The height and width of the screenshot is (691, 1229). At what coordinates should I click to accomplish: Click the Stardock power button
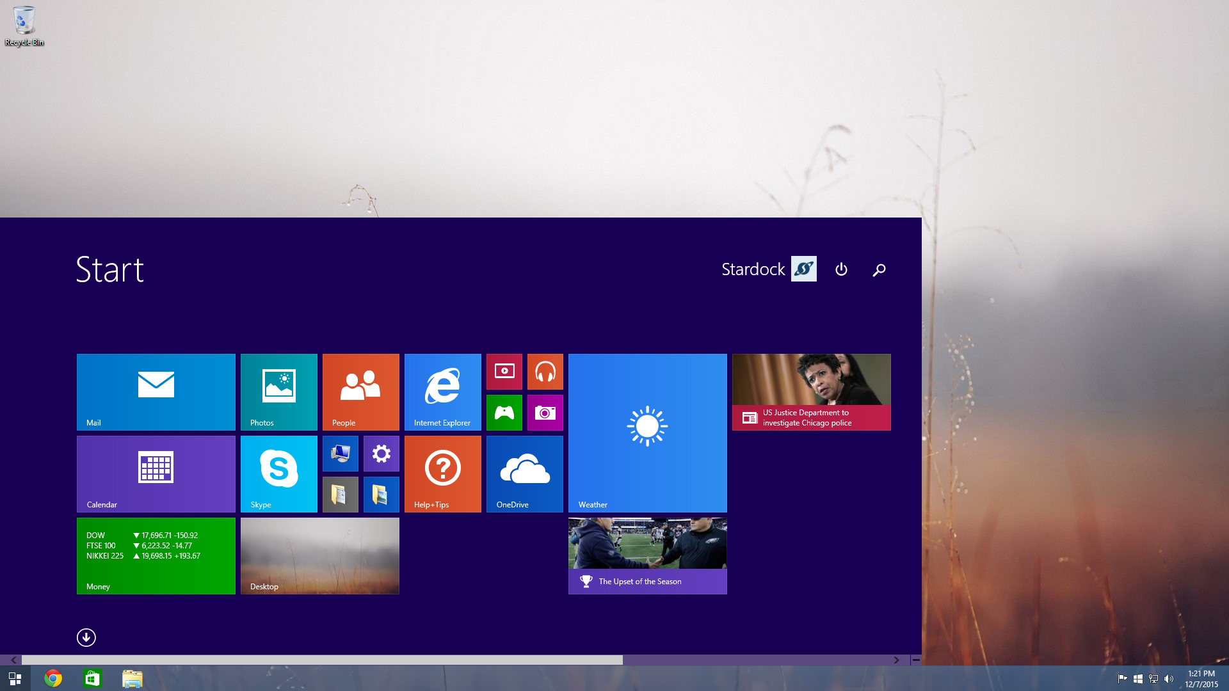(842, 268)
